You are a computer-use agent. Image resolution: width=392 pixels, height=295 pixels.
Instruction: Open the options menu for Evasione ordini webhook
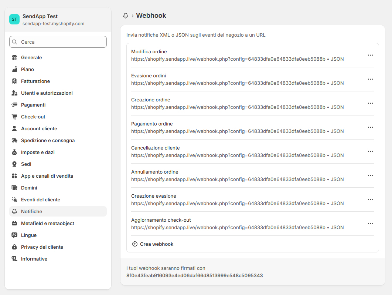coord(371,79)
